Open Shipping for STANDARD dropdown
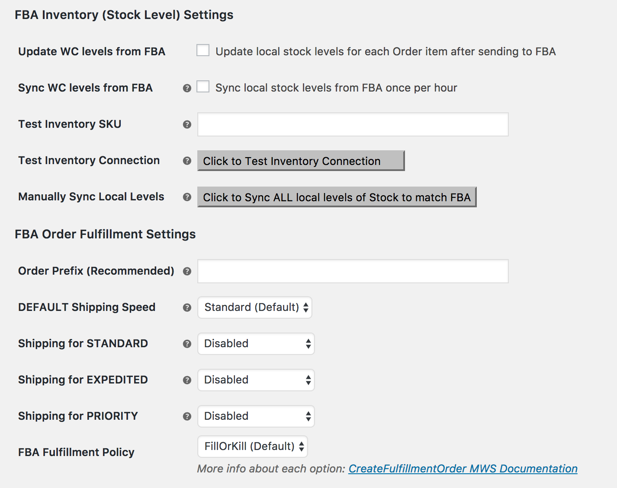Screen dimensions: 617x488 pos(256,344)
